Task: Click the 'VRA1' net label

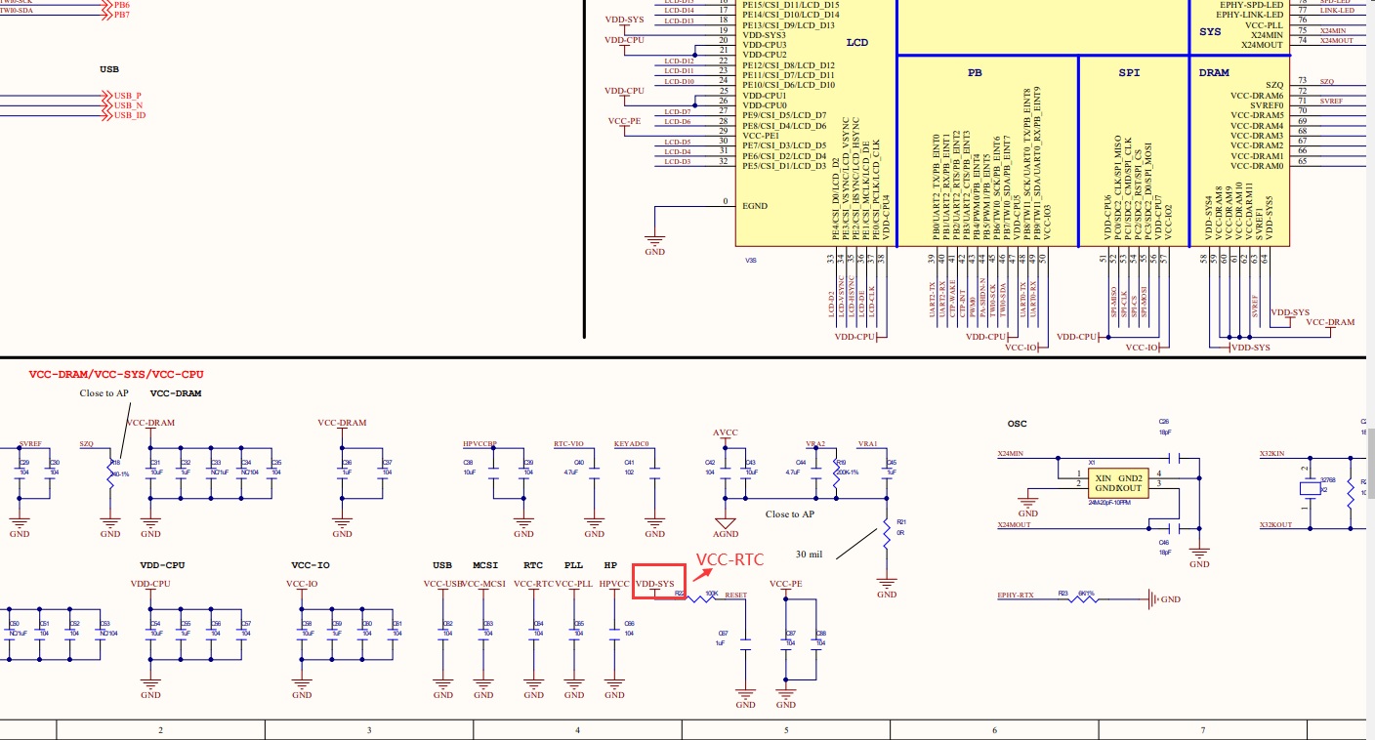Action: tap(868, 443)
